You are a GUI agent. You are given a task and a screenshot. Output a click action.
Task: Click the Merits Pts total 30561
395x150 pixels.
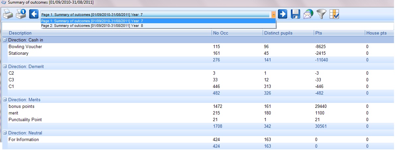[321, 126]
